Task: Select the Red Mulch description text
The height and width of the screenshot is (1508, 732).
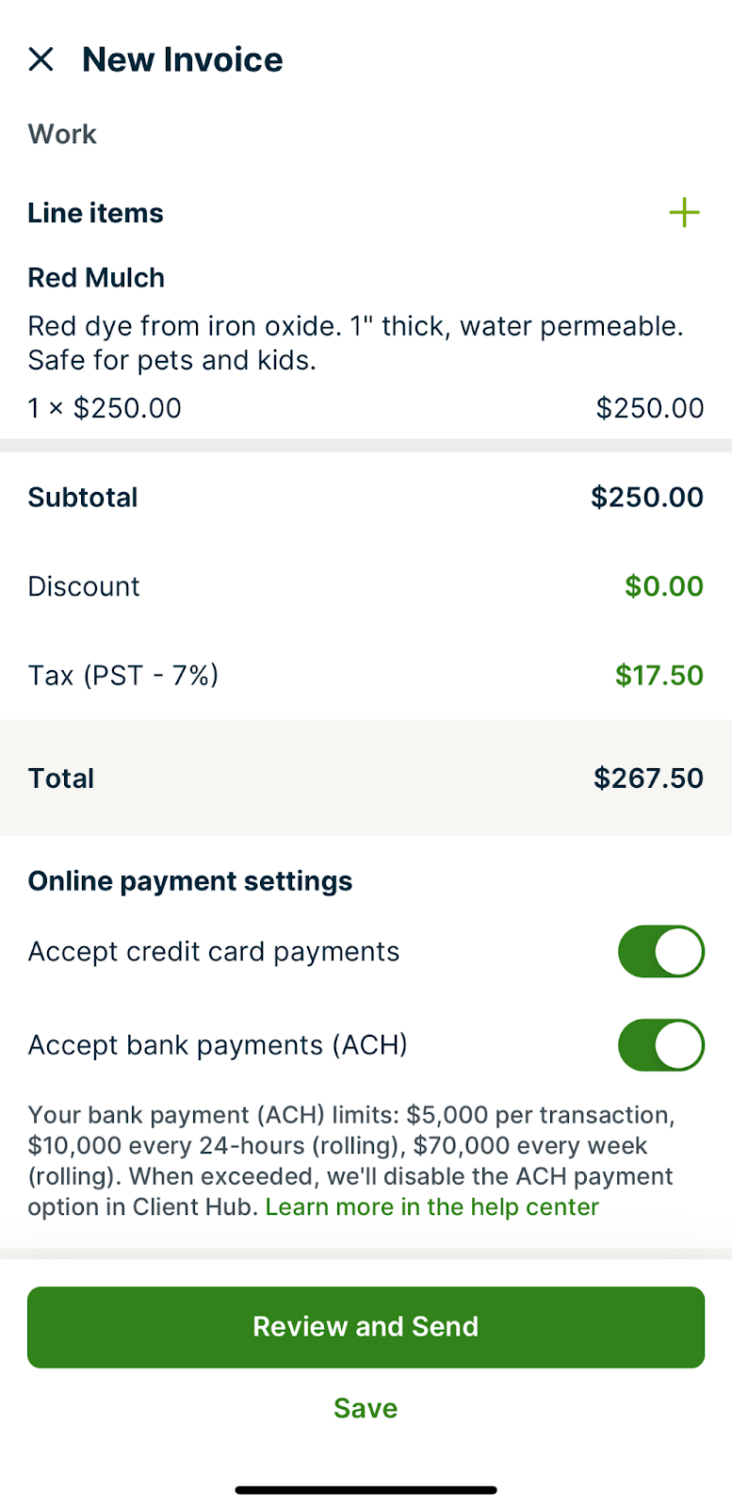Action: pos(355,343)
